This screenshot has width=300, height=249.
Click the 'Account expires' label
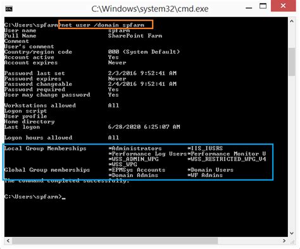point(31,63)
